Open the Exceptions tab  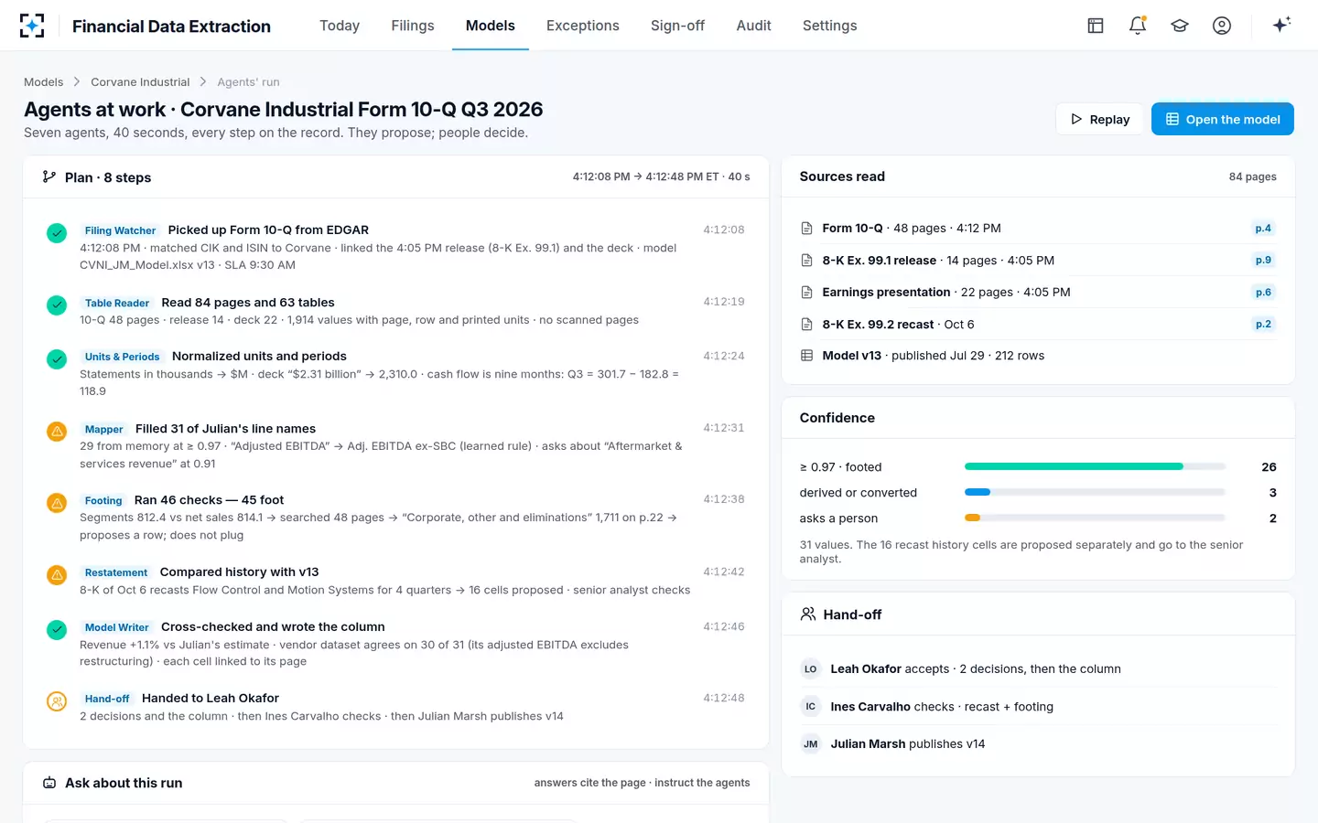coord(583,26)
